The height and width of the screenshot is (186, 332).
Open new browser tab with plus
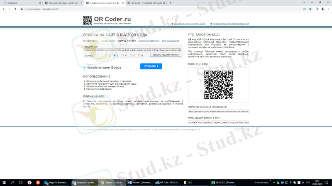pos(171,3)
